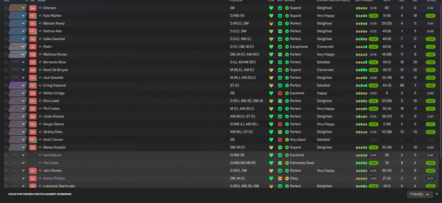Click Rules for Friendly Match Against Seongnam
This screenshot has height=203, width=442.
(40, 194)
